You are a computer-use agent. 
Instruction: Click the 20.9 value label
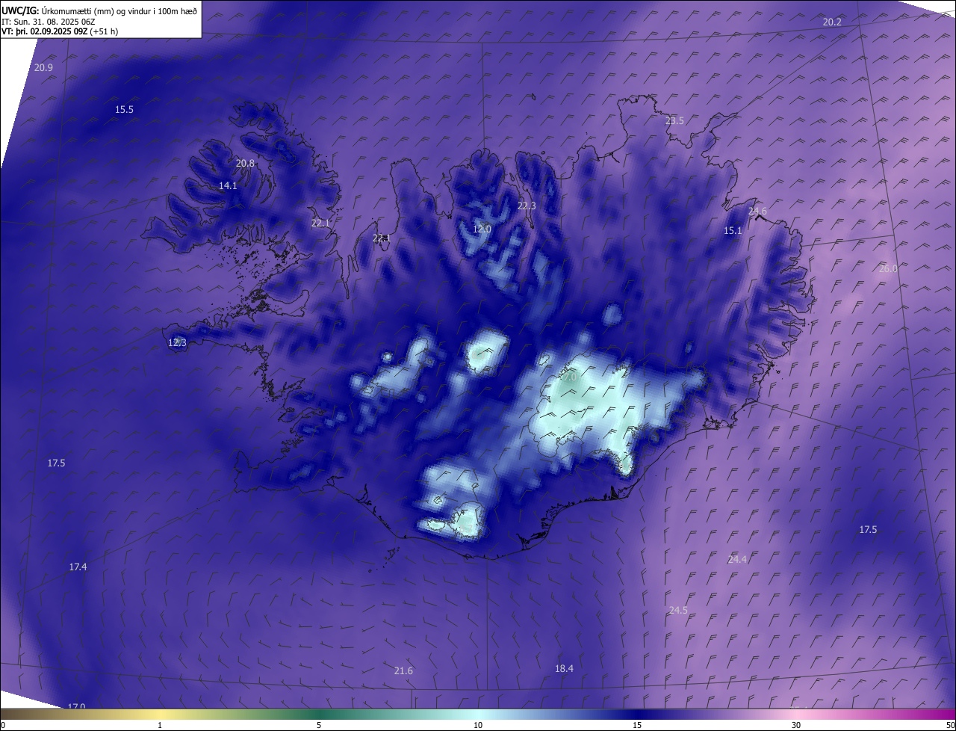pos(43,68)
